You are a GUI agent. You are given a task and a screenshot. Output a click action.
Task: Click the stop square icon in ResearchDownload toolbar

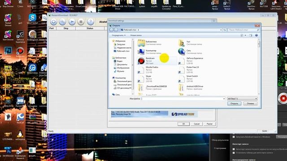[x=81, y=22]
